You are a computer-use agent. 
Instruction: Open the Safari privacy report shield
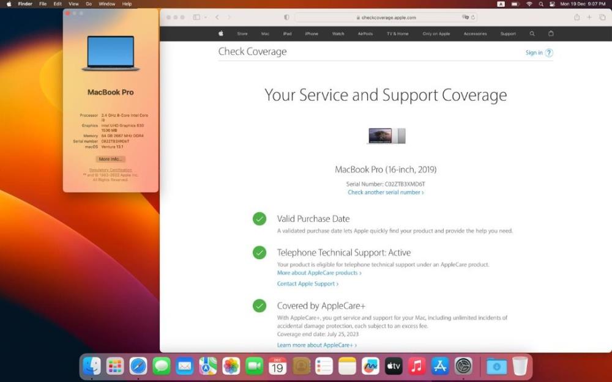coord(286,17)
